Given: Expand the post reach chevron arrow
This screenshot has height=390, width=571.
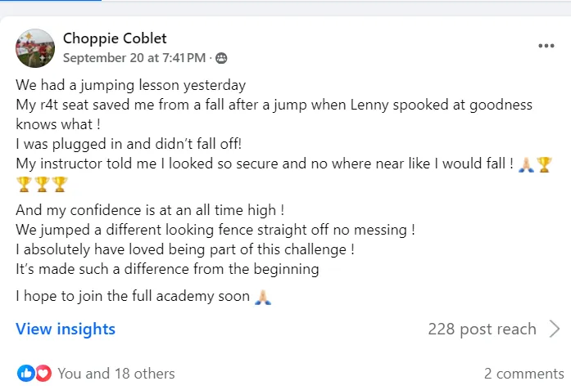Looking at the screenshot, I should 554,329.
